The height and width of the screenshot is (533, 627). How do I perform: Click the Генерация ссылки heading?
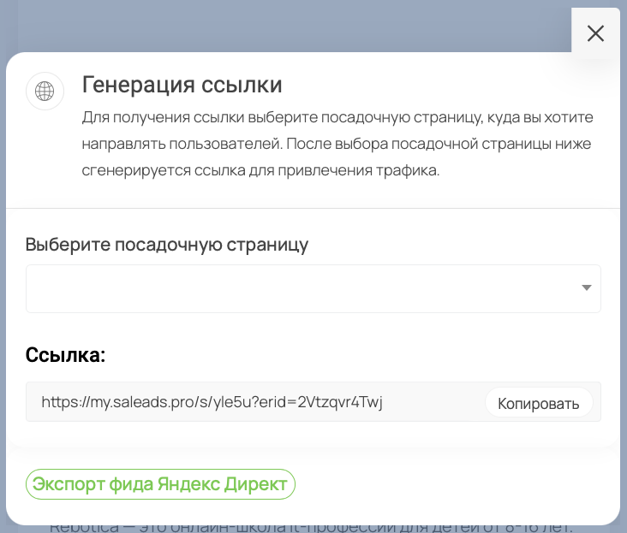tap(182, 85)
